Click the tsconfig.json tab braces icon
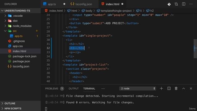 pos(72,4)
